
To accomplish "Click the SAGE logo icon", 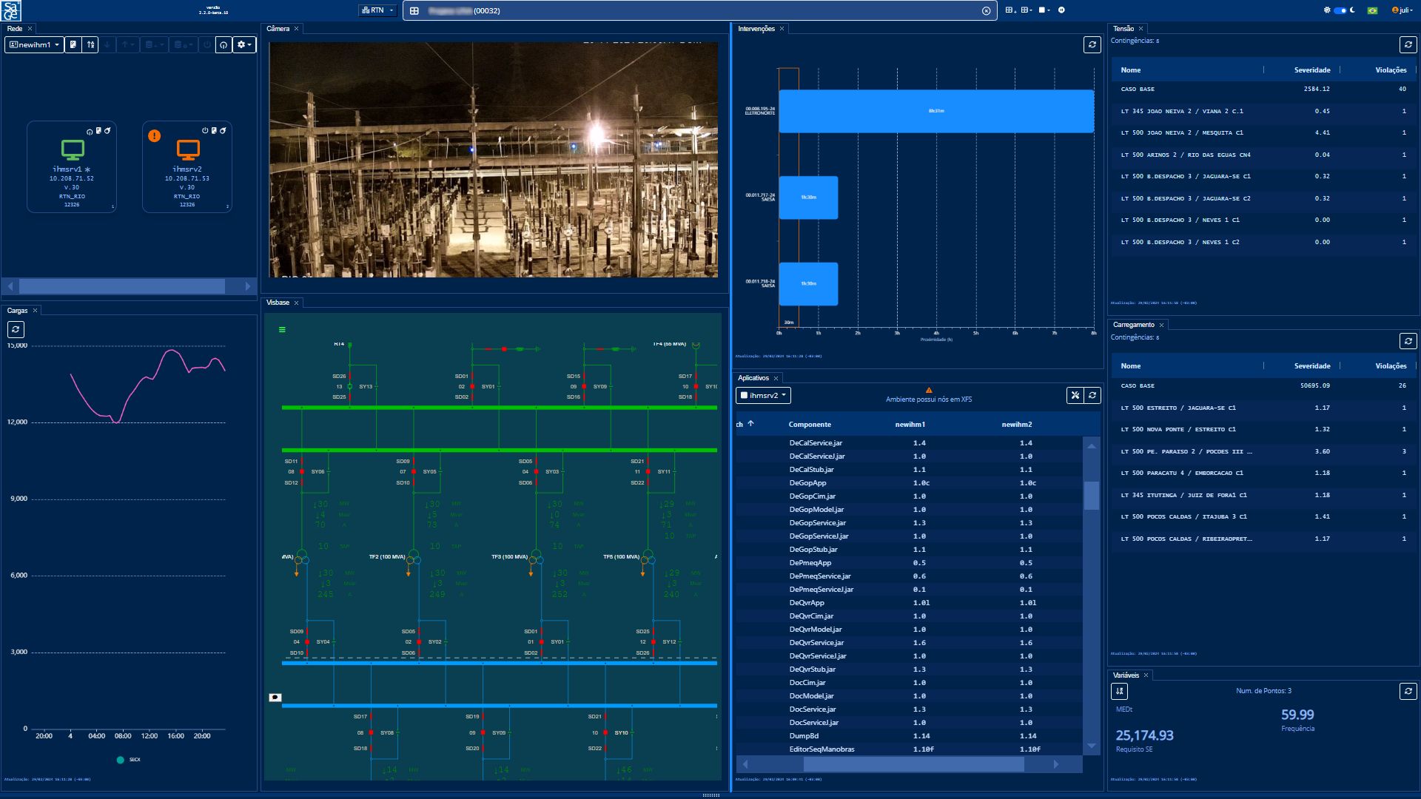I will tap(12, 10).
